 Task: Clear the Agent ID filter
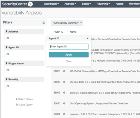[x=68, y=61]
